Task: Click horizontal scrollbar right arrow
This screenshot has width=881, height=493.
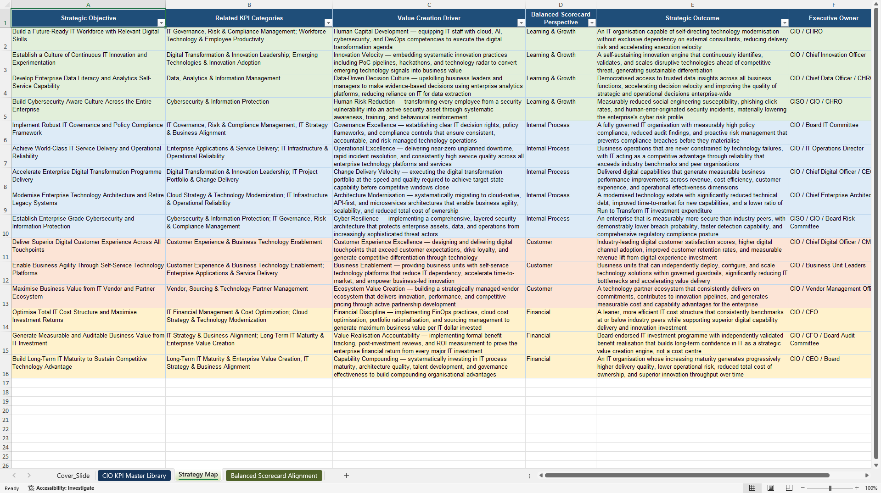Action: click(x=867, y=476)
